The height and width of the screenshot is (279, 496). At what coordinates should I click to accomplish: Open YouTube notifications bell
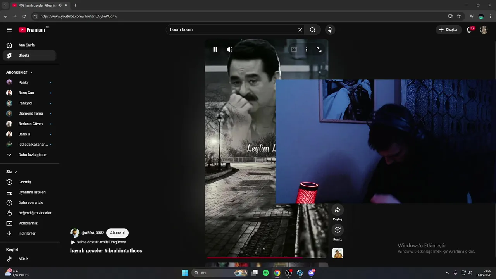[469, 30]
